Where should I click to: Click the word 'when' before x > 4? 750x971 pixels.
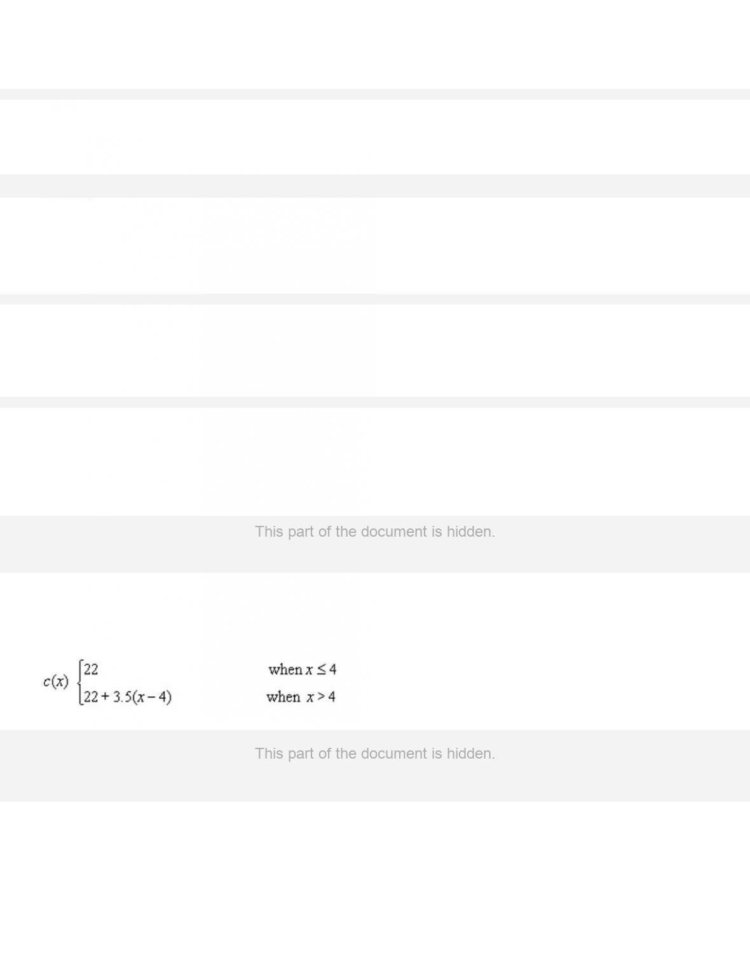(x=283, y=697)
